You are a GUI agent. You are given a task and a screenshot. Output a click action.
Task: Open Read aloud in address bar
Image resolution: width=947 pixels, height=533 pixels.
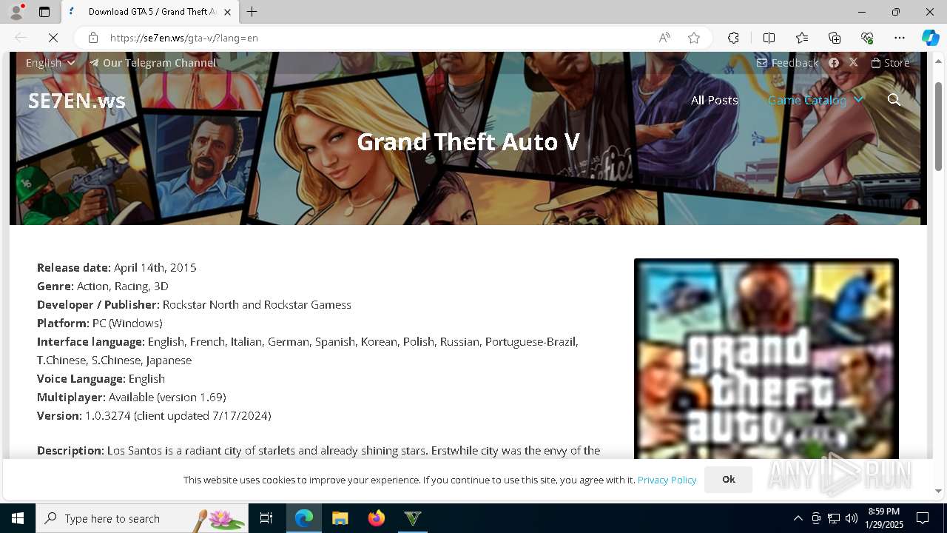point(664,38)
